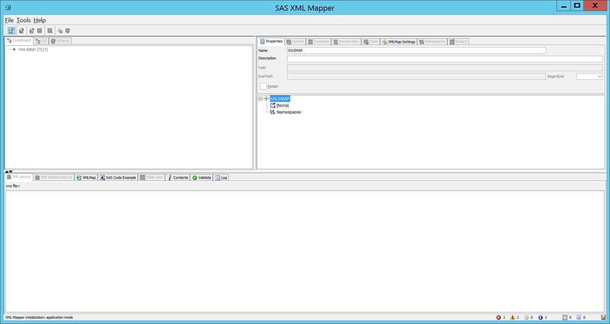Click the Path field
The image size is (610, 324).
(445, 68)
